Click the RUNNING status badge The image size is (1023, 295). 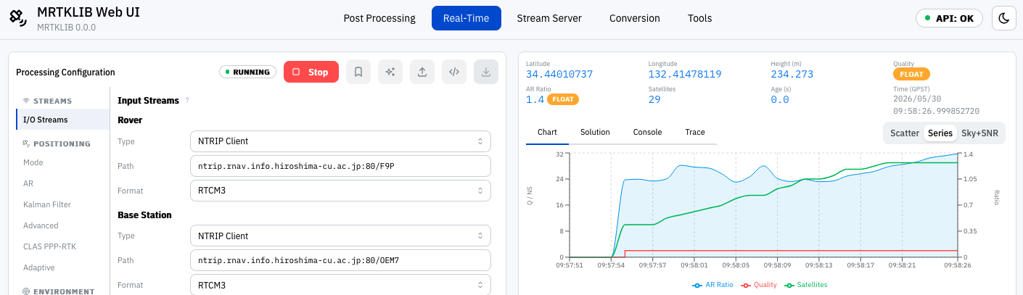coord(247,72)
